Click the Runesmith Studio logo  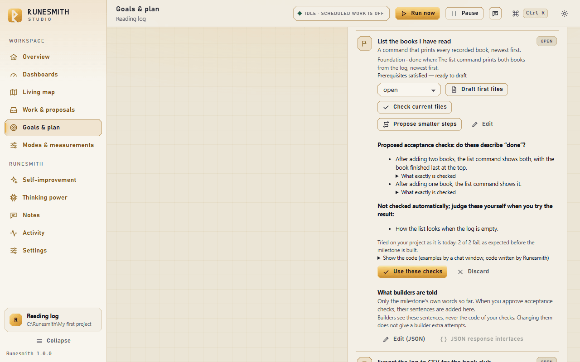coord(15,15)
